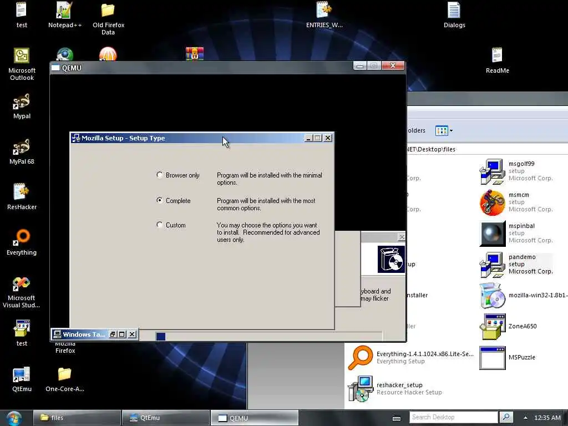Open Microsoft Visual Studio shortcut
The height and width of the screenshot is (426, 568).
22,292
